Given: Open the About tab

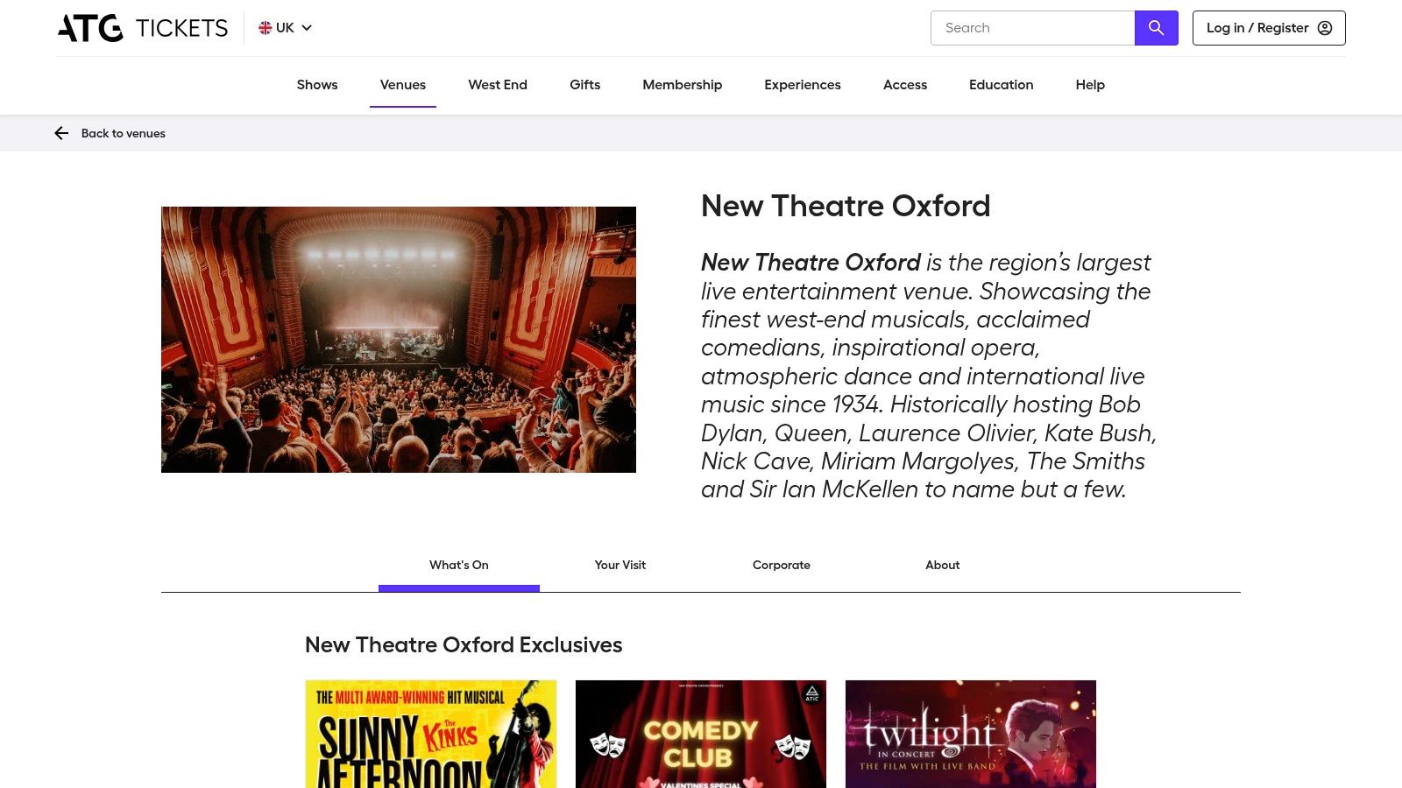Looking at the screenshot, I should tap(942, 565).
